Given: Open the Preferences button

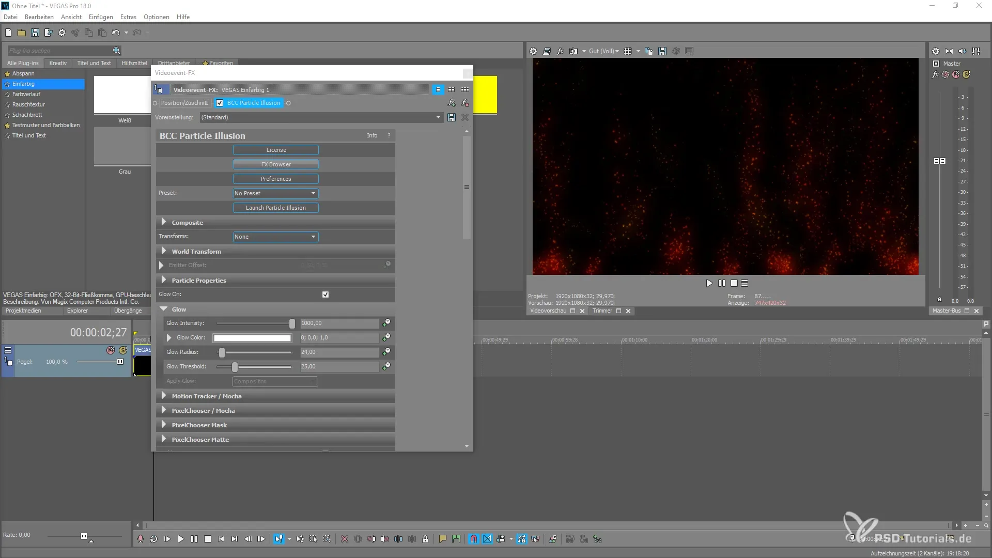Looking at the screenshot, I should (276, 179).
